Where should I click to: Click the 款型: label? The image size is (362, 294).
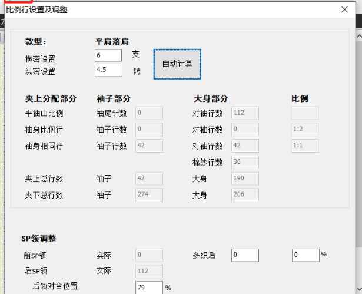pyautogui.click(x=36, y=42)
